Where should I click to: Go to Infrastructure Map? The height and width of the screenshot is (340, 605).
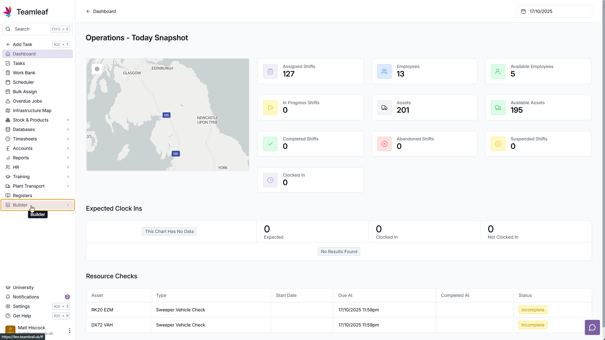pyautogui.click(x=32, y=110)
